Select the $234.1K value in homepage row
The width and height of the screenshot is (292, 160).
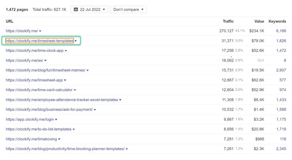click(x=257, y=31)
